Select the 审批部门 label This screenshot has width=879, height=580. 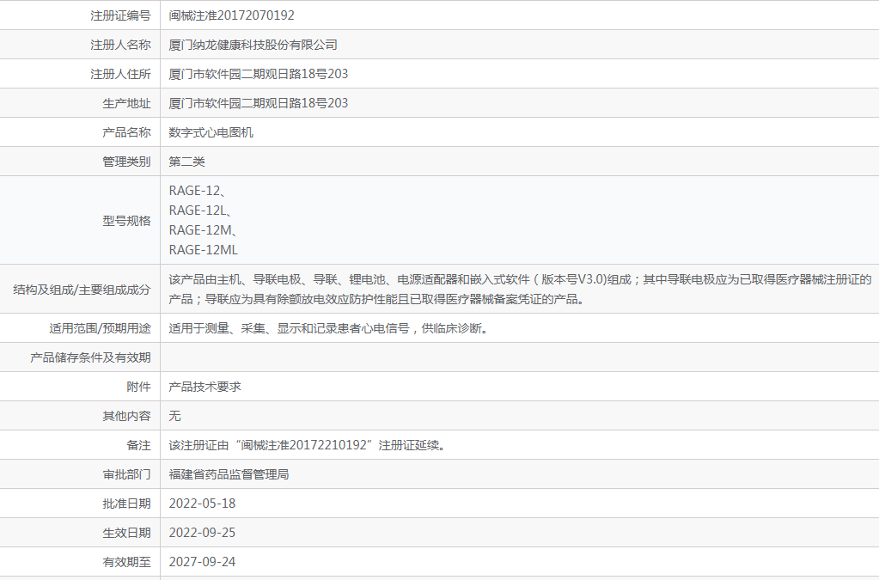pos(126,474)
